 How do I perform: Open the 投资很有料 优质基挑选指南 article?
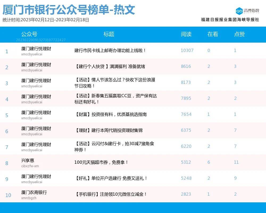[110, 114]
